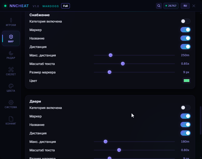
Task: Open the Цвета palette section
Action: [11, 88]
